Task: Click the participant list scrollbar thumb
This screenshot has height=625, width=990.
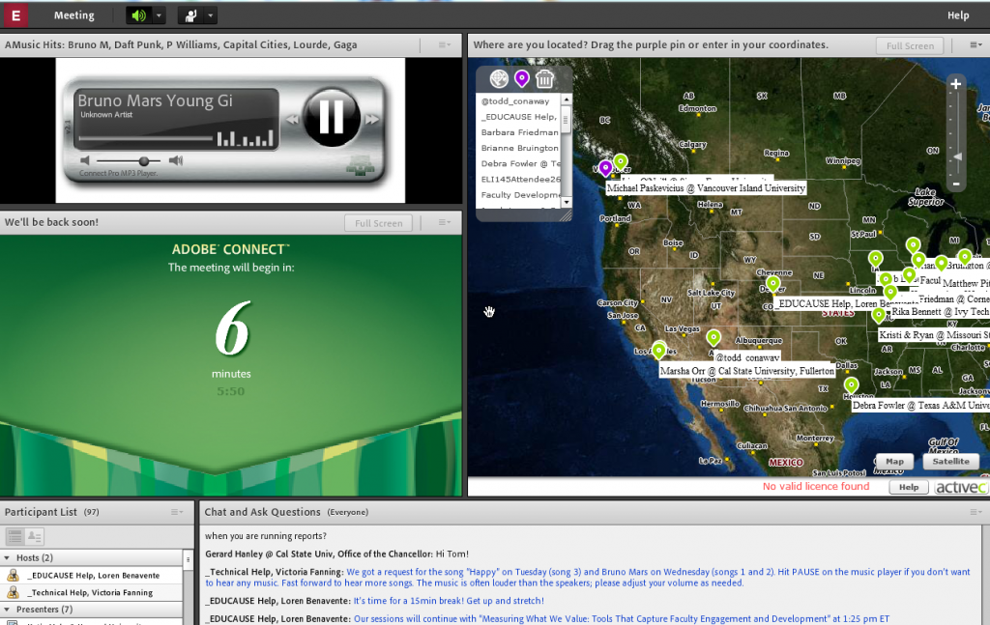Action: pos(189,560)
